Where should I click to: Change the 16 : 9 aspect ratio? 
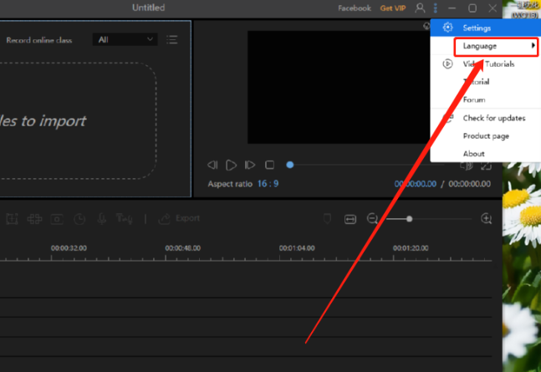click(x=268, y=184)
